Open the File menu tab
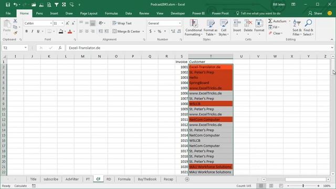Screen dimensions: 336x189 pos(8,13)
